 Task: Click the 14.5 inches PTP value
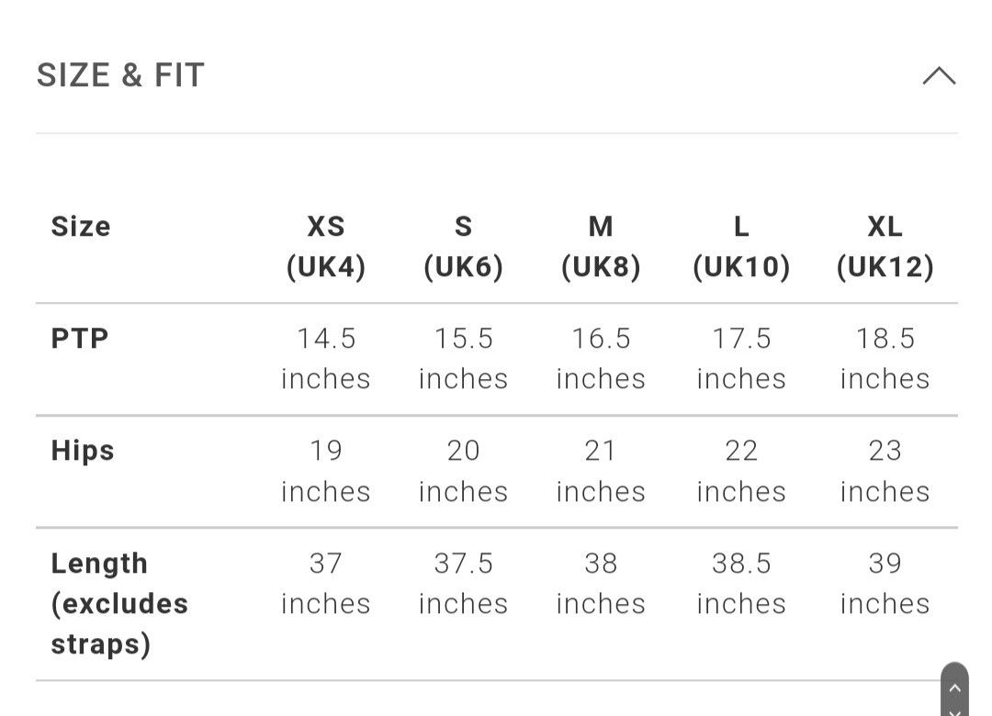click(x=326, y=358)
